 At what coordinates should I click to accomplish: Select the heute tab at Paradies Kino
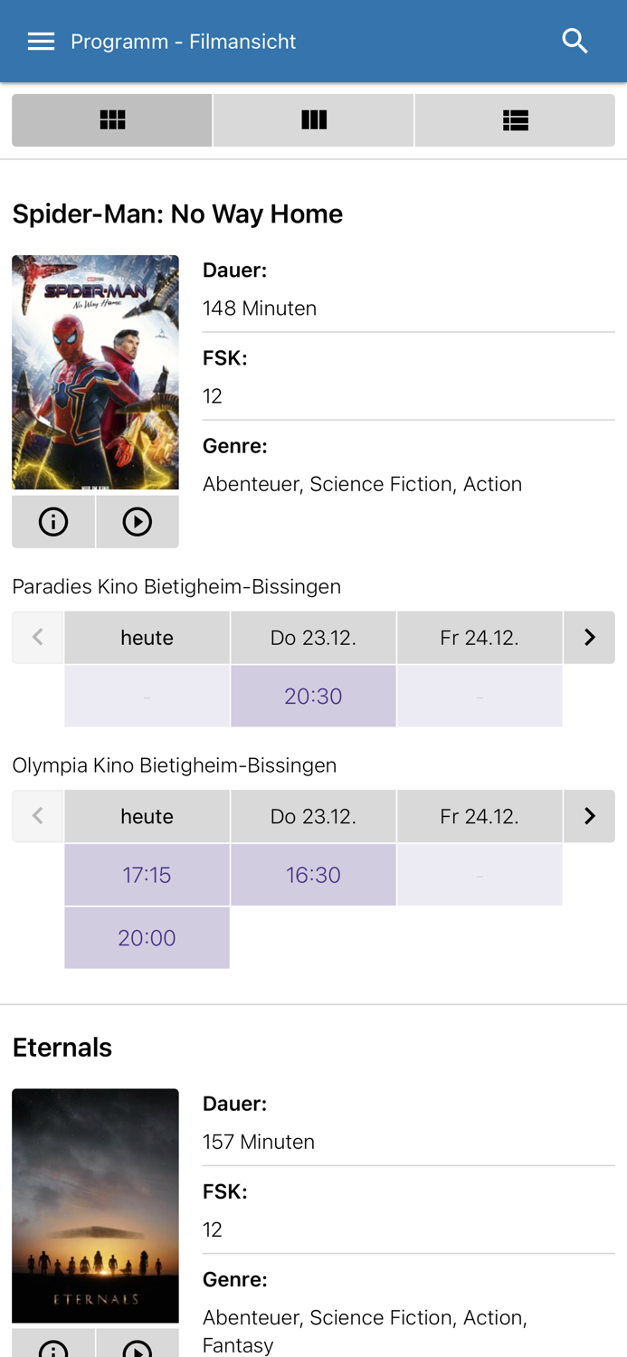tap(147, 637)
